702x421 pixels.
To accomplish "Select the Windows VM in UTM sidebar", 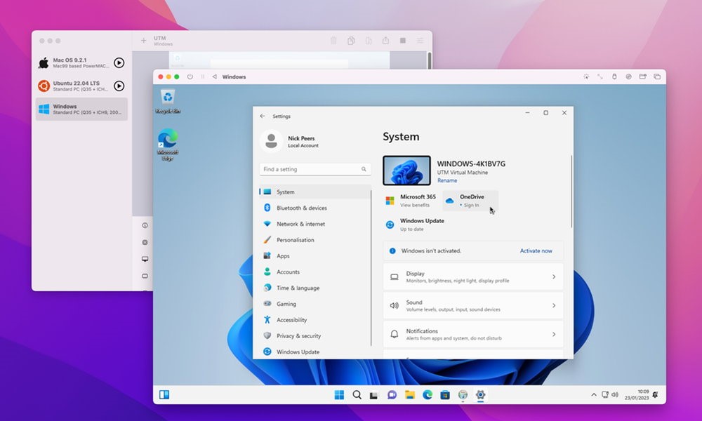I will coord(81,109).
